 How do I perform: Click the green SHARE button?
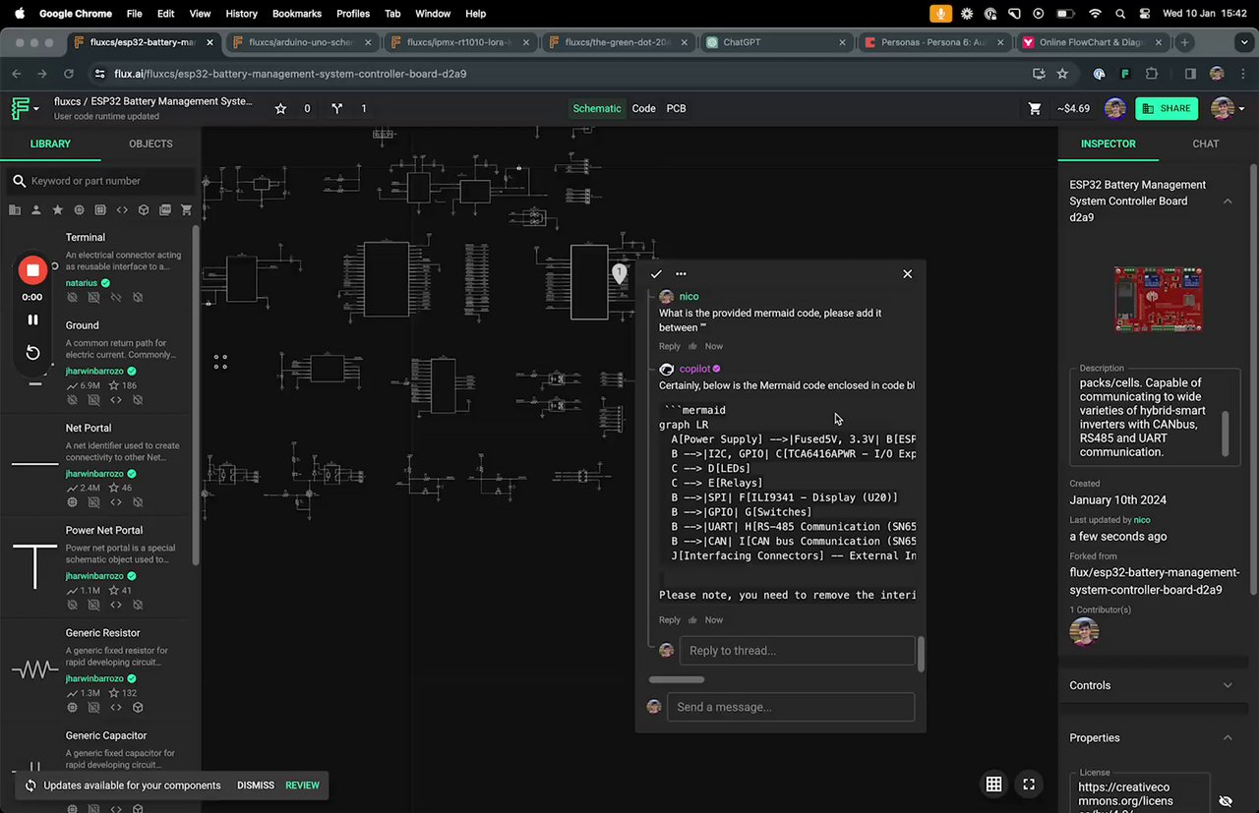1166,108
